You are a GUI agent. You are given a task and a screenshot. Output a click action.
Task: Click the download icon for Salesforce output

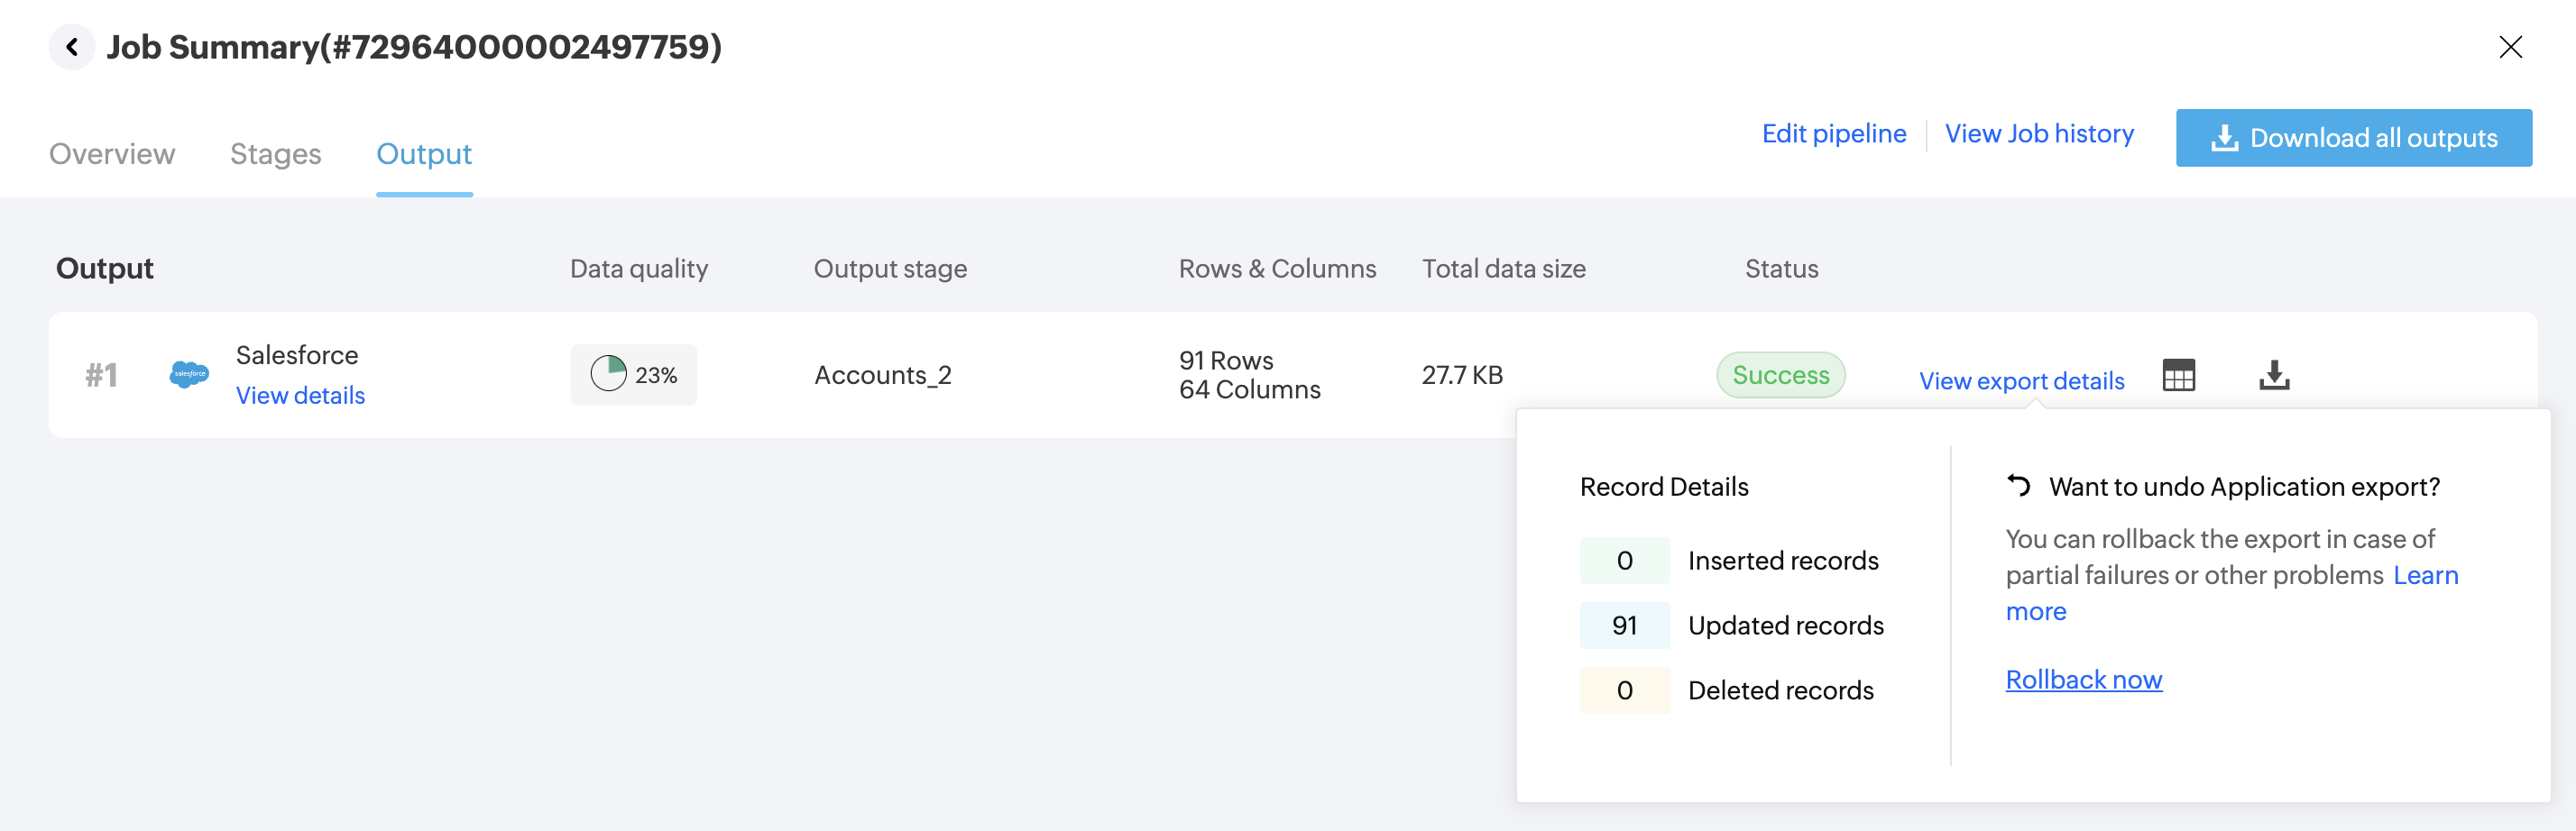tap(2274, 376)
